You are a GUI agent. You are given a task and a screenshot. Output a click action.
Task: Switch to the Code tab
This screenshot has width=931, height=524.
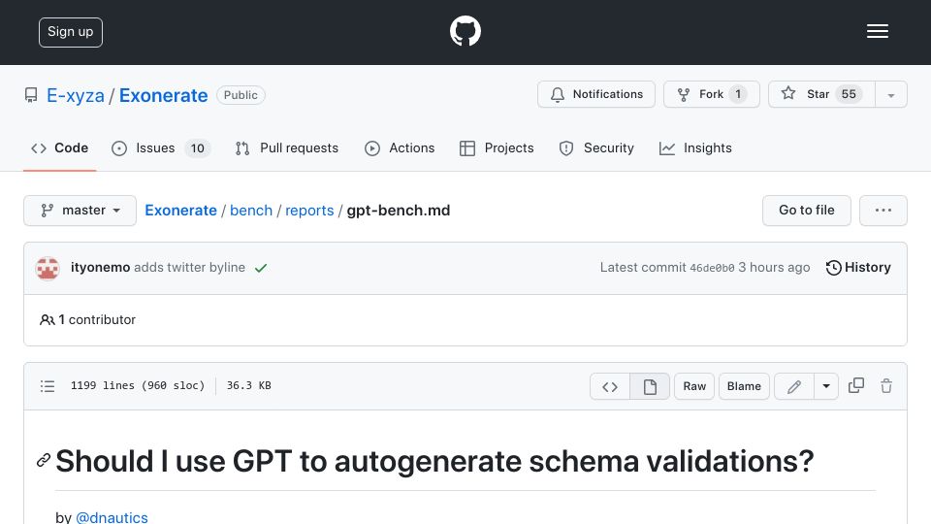(x=60, y=147)
